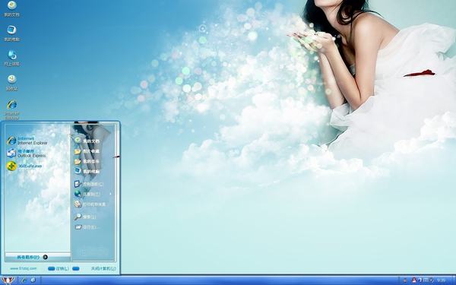The width and height of the screenshot is (456, 285).
Task: Open the Search magnifier item in the start menu
Action: 85,217
